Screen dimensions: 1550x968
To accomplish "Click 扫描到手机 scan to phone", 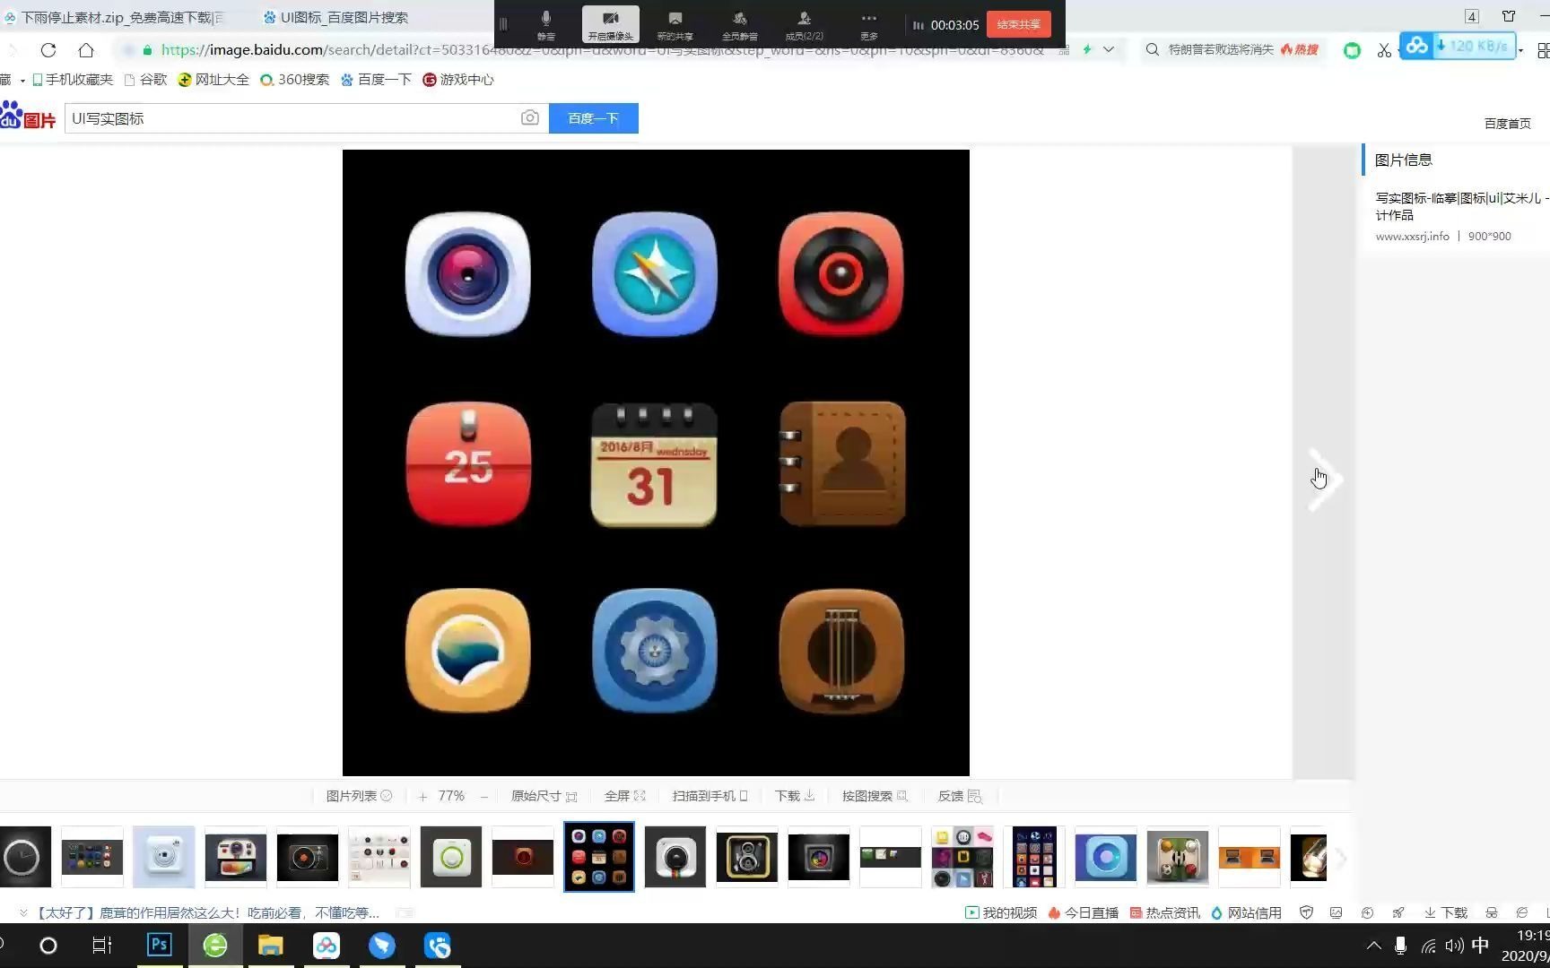I will click(x=710, y=796).
